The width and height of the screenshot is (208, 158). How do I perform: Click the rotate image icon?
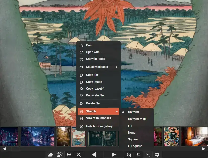[129, 154]
